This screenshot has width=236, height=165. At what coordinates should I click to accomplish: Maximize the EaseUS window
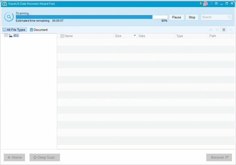click(x=227, y=3)
